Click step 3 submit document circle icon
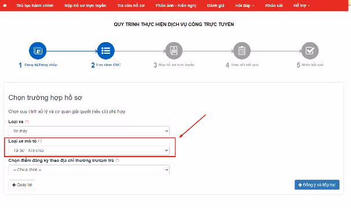The height and width of the screenshot is (208, 351). (174, 51)
